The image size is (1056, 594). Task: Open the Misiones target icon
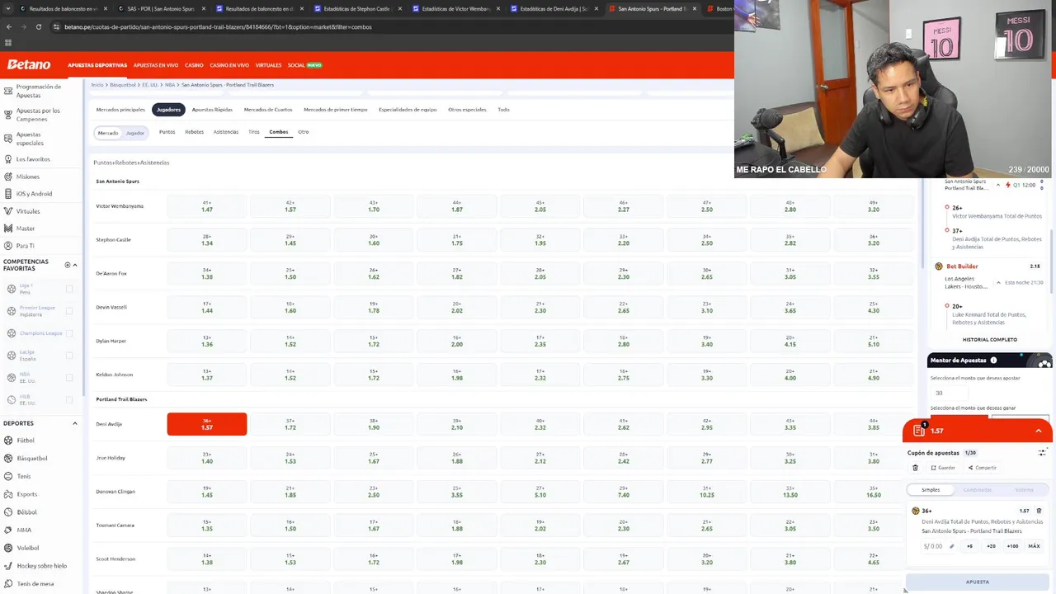[8, 177]
